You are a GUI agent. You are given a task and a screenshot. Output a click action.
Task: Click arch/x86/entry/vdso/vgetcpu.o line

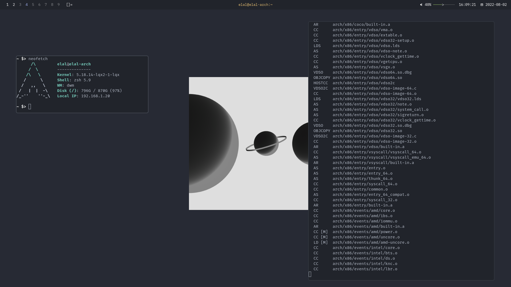358,62
